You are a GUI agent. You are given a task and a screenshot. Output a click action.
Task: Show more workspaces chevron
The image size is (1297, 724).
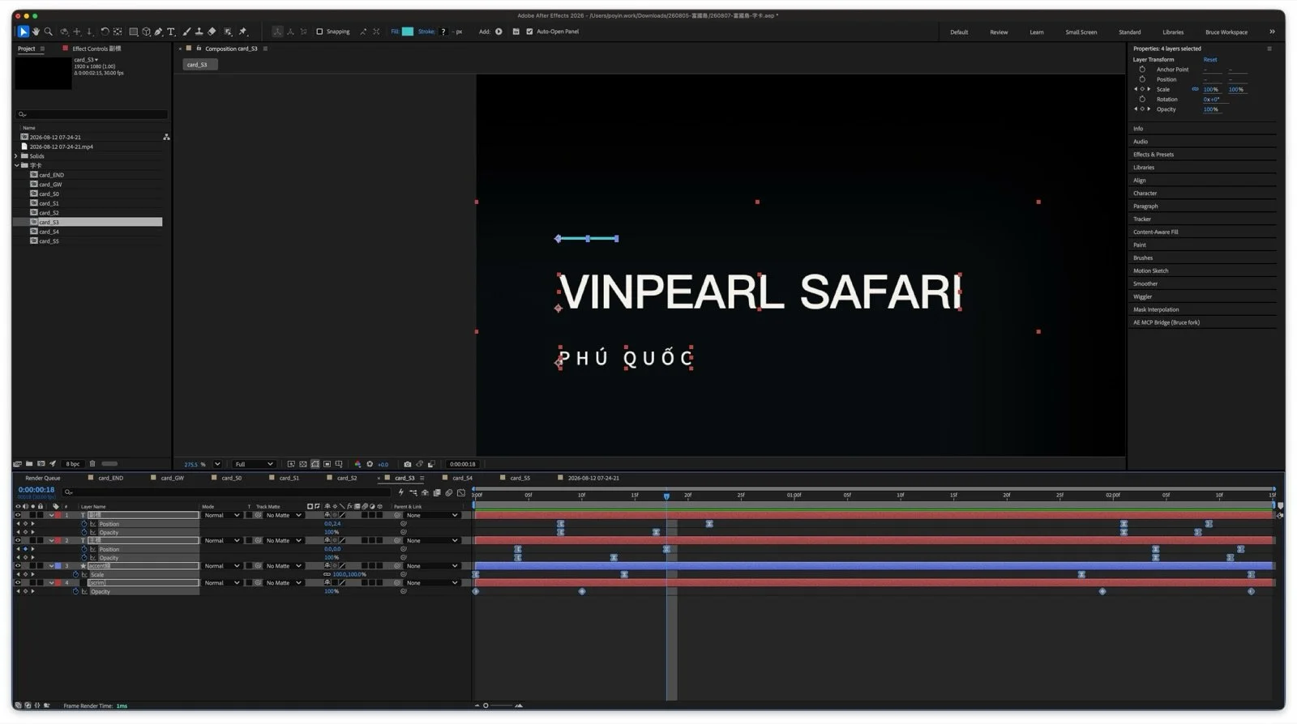[x=1272, y=32]
